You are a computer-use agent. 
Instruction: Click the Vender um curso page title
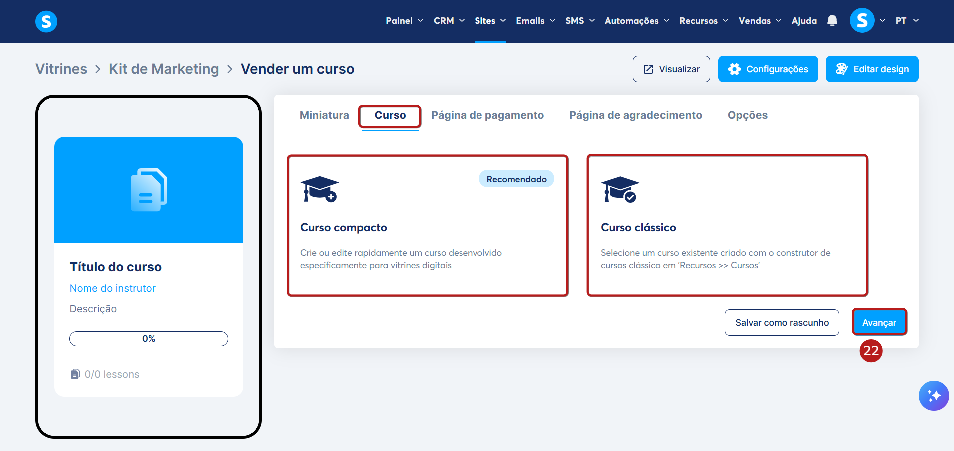(298, 69)
